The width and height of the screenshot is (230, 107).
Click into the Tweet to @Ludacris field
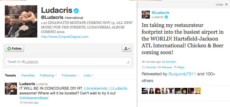point(68,61)
